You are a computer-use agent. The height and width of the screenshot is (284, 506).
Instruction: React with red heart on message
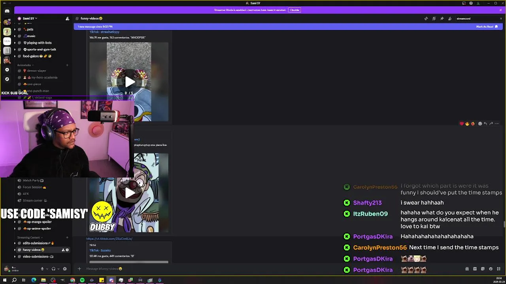pos(461,124)
